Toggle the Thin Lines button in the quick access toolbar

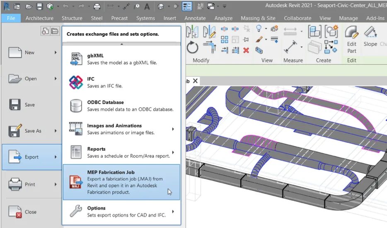tap(187, 6)
